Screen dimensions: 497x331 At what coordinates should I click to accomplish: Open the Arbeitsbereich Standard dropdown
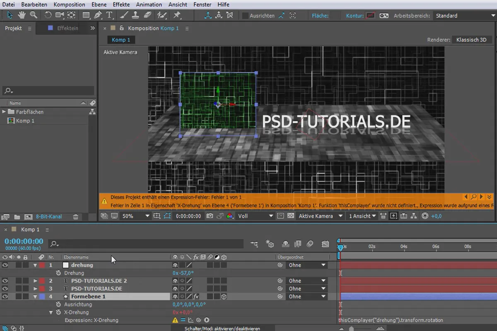pyautogui.click(x=465, y=16)
